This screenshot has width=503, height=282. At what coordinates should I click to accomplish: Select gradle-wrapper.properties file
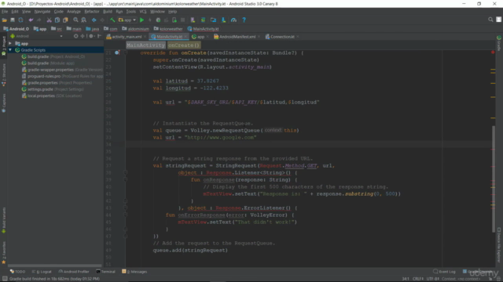pyautogui.click(x=62, y=70)
